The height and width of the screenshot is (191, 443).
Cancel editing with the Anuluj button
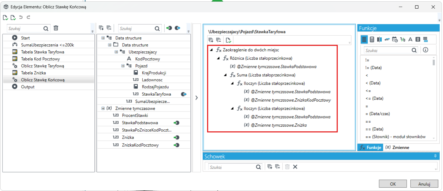point(424,184)
